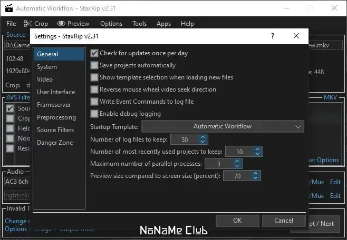Click the log files value field showing 50
The height and width of the screenshot is (240, 347).
coord(185,139)
